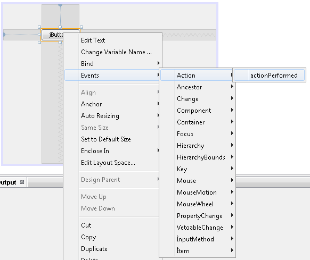Open the Item events submenu

[197, 251]
